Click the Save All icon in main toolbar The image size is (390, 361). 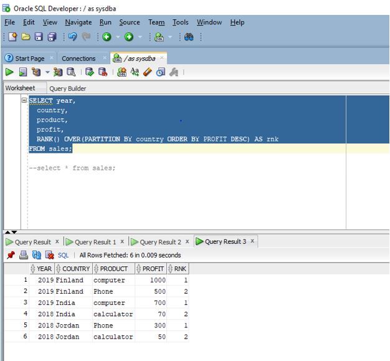[52, 37]
